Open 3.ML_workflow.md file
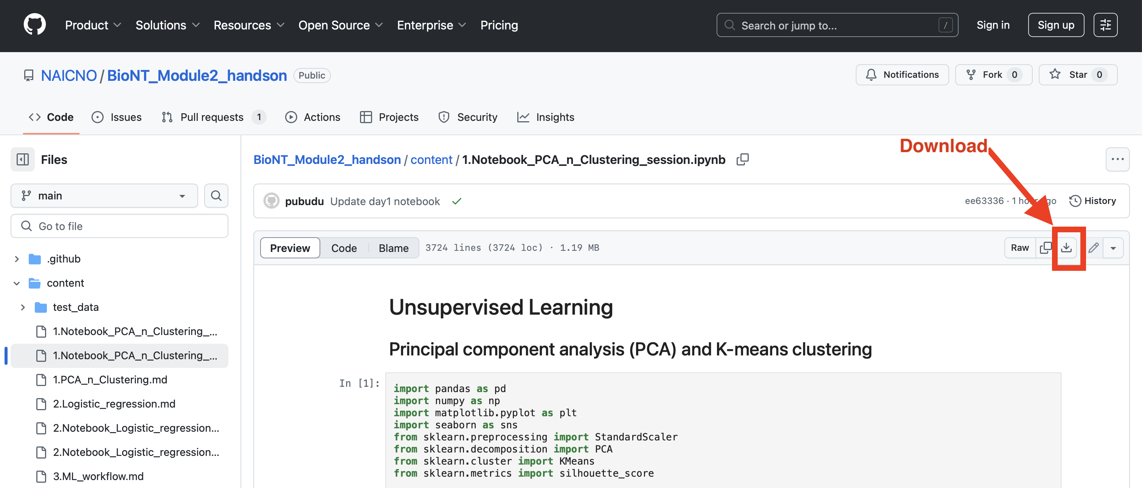 pos(98,477)
